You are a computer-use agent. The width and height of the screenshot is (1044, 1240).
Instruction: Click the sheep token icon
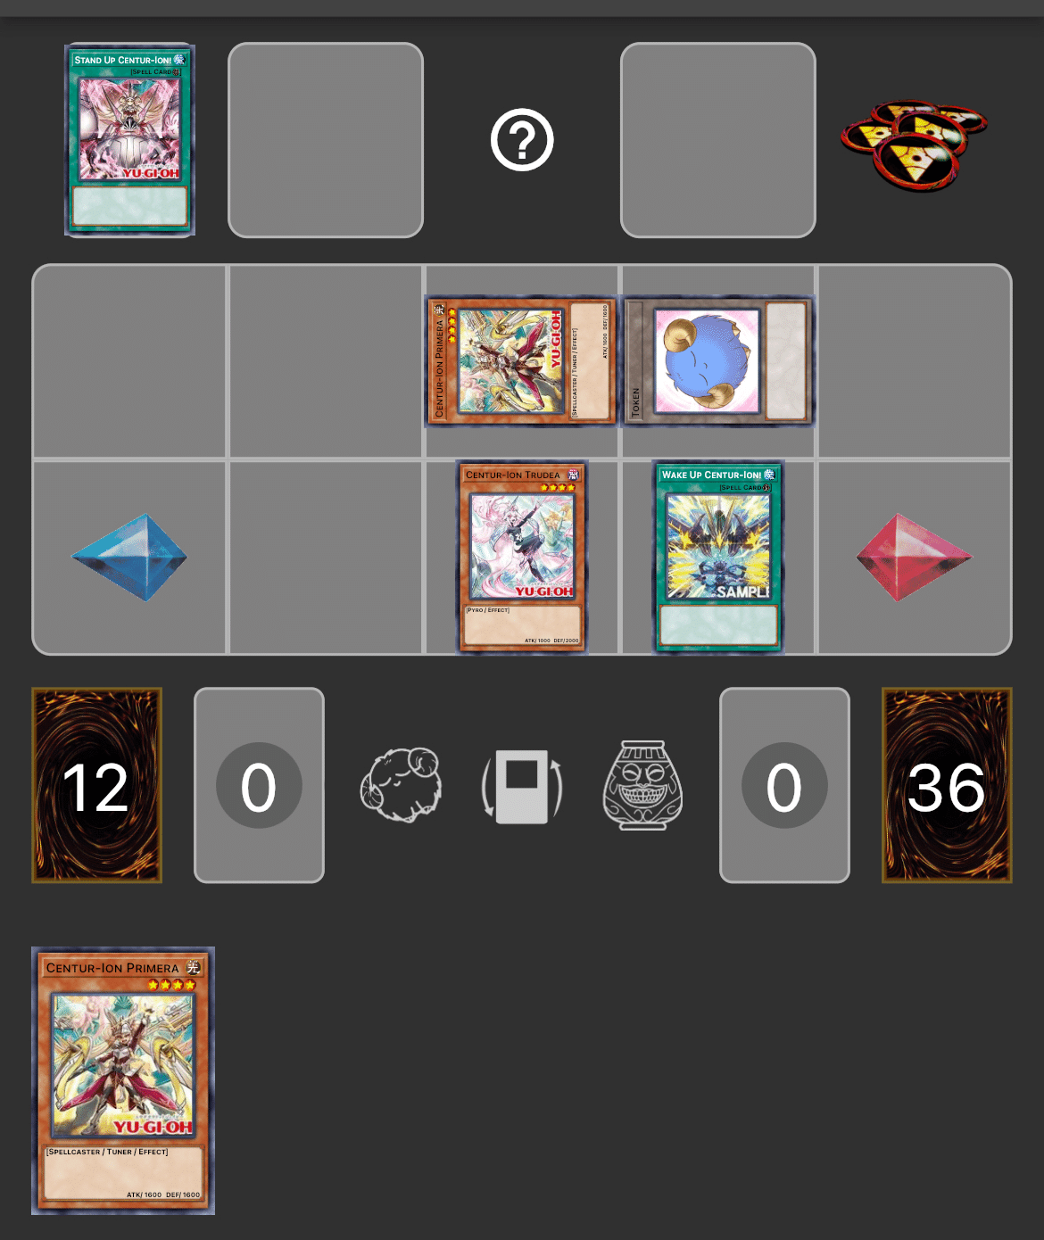coord(401,785)
